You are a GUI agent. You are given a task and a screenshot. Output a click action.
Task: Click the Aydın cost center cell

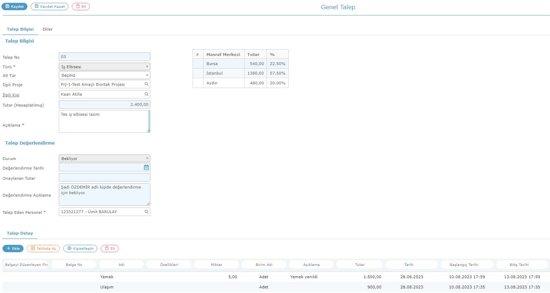point(224,83)
